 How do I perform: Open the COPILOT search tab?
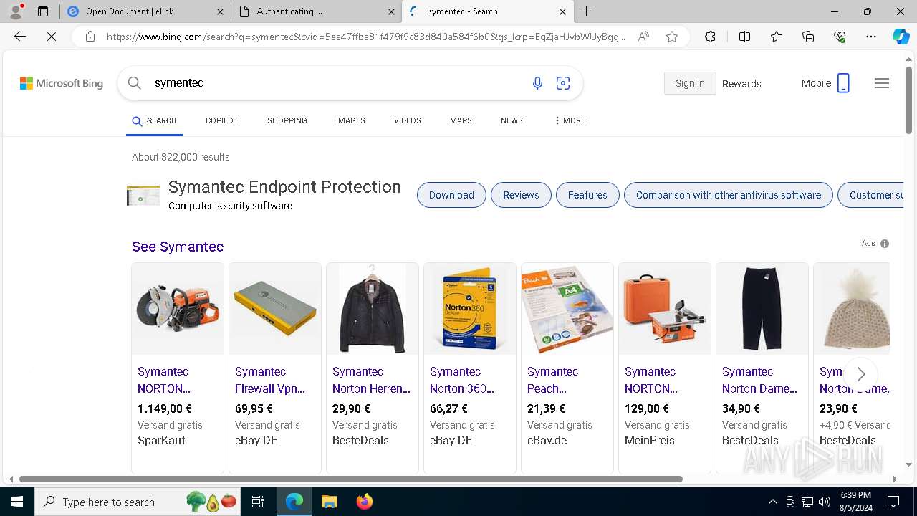point(221,120)
